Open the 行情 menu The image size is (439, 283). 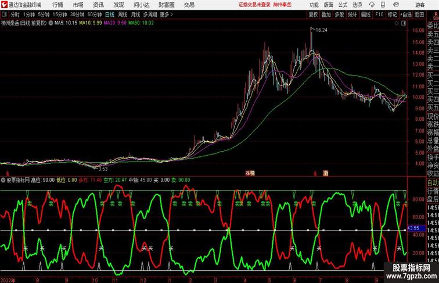tap(57, 5)
